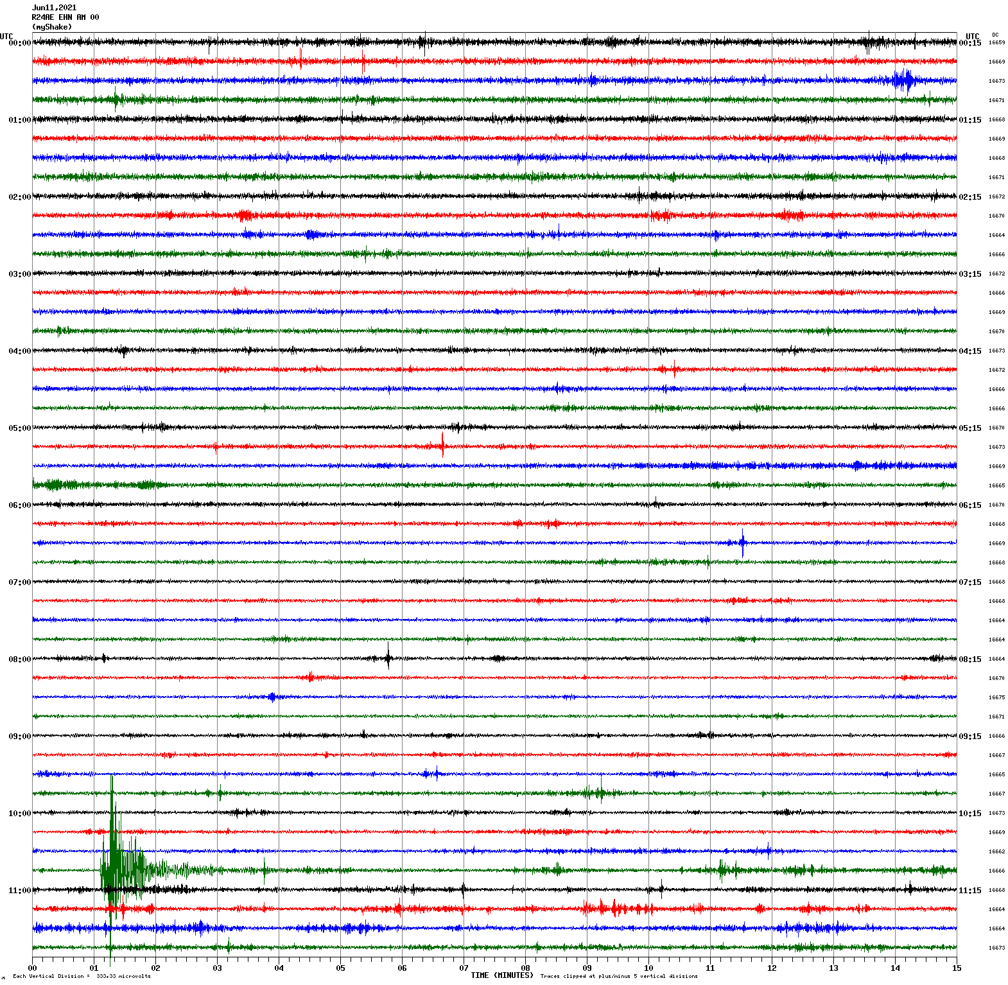Click the '15' minute tick label
This screenshot has height=985, width=1008.
[x=957, y=968]
